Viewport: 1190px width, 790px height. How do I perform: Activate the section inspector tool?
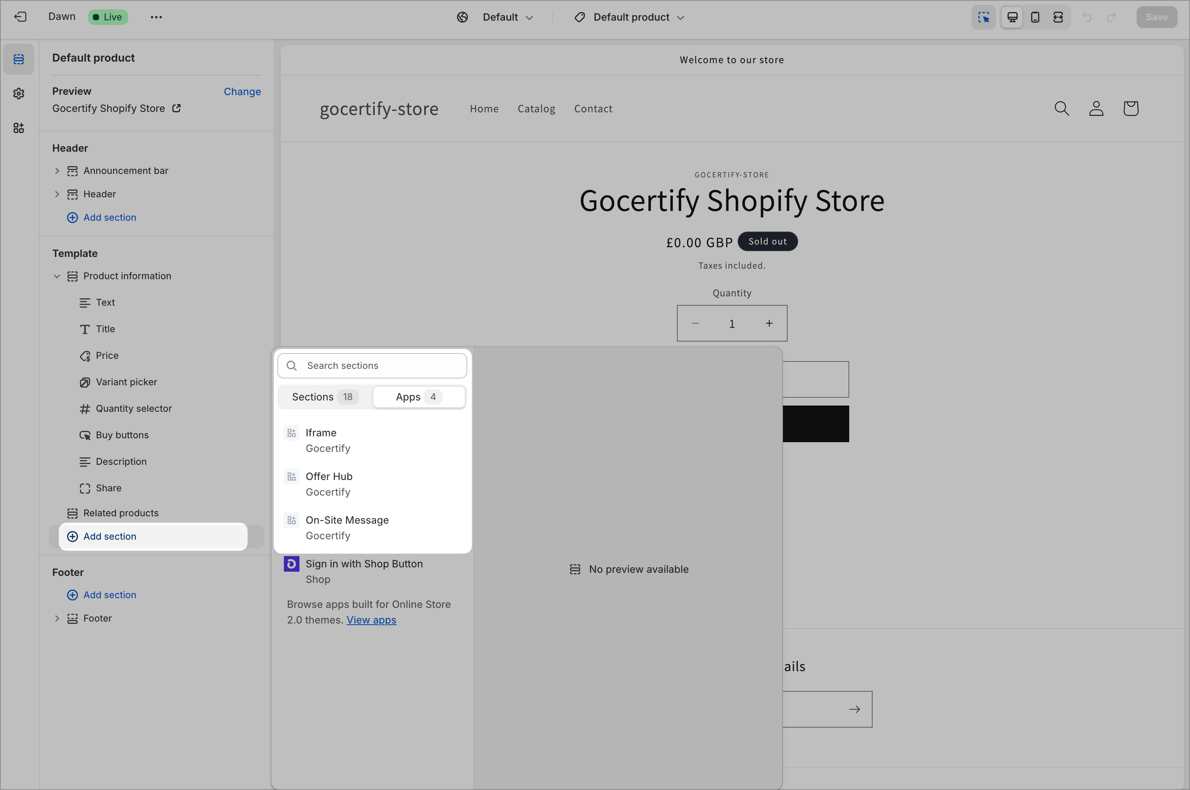(983, 17)
